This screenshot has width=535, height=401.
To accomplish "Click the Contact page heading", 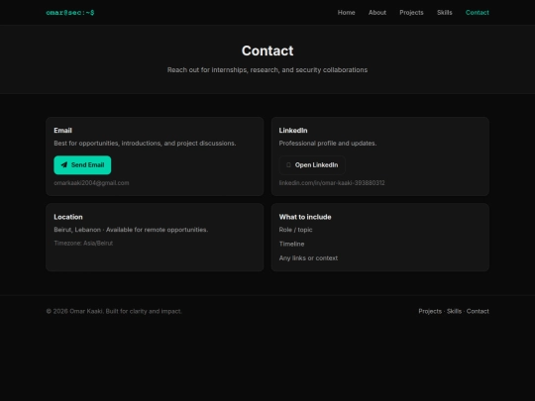I will (x=267, y=50).
